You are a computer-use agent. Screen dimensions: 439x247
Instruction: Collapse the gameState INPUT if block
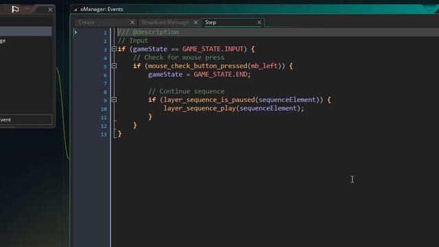(x=115, y=49)
